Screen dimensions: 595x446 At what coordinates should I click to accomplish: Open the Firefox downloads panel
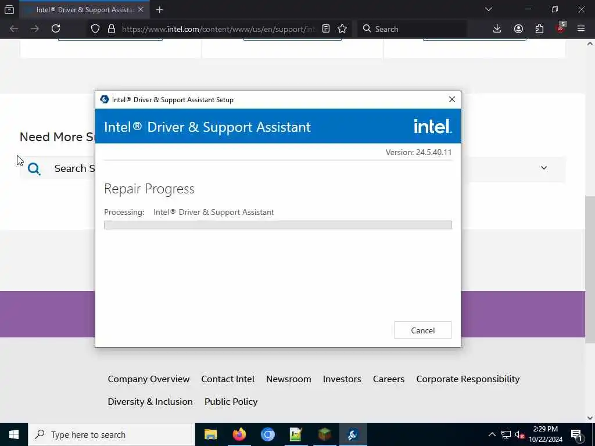(x=497, y=29)
